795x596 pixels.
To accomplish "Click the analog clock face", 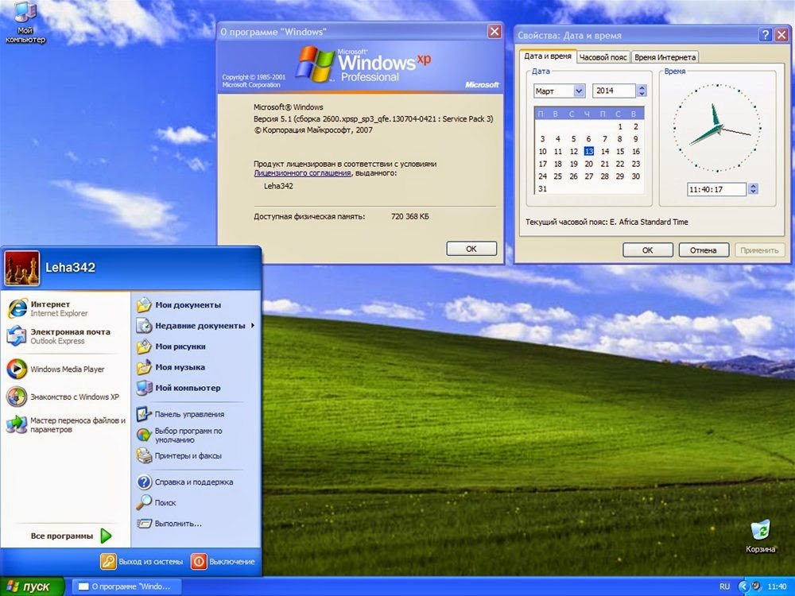I will click(717, 128).
